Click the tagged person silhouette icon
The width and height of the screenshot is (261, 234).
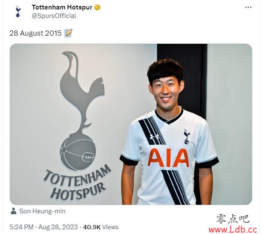click(x=13, y=211)
